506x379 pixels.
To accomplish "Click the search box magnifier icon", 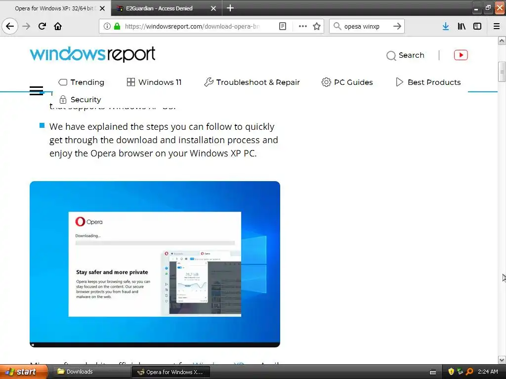I will 337,26.
